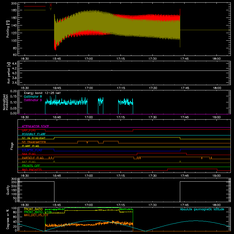Click the 17:00 time label below the Roll period plot

coord(89,88)
